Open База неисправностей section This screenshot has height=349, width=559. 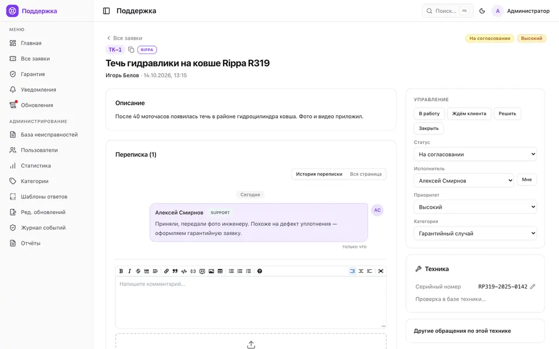47,134
